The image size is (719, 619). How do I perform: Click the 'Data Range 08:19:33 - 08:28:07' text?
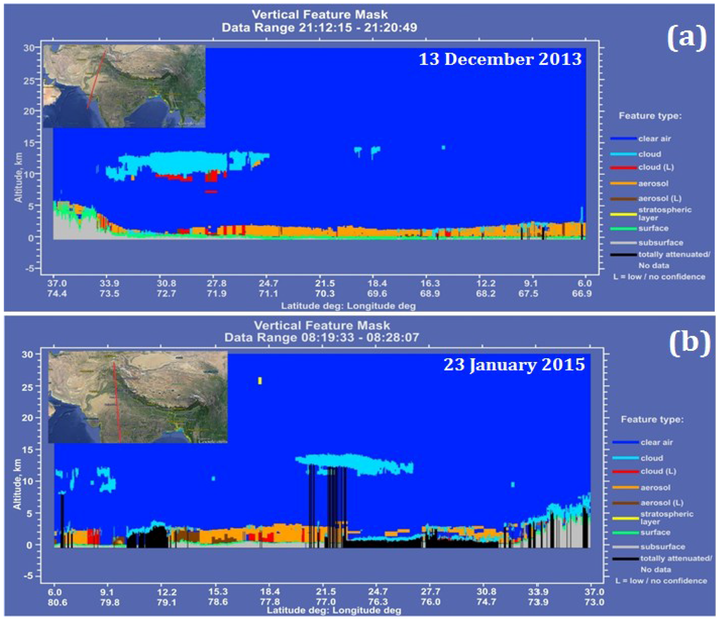(322, 337)
